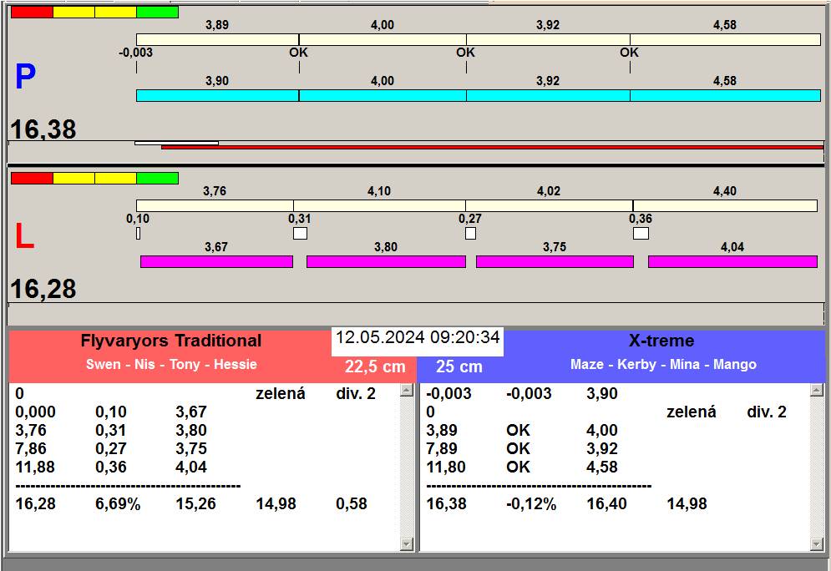The width and height of the screenshot is (831, 571).
Task: Click the date and time field 12.05.2024
Action: pyautogui.click(x=418, y=338)
